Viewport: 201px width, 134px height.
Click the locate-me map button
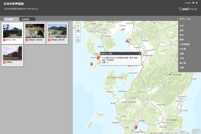point(78,40)
